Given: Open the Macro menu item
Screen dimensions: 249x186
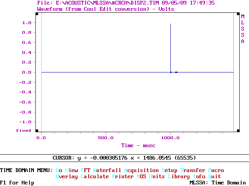Looking at the screenshot, I should pyautogui.click(x=216, y=170).
